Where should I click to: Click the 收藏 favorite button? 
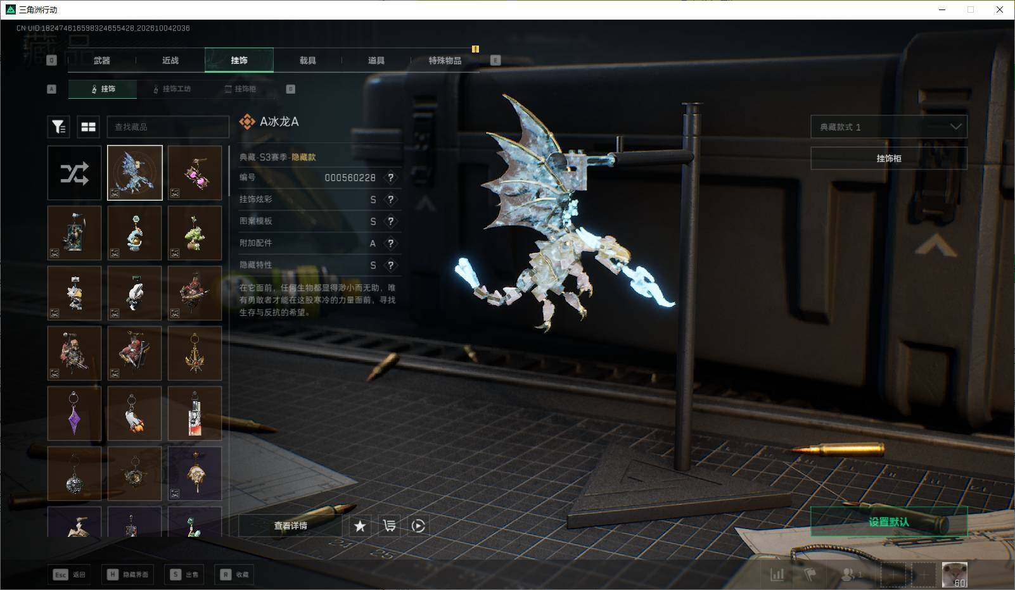click(234, 574)
